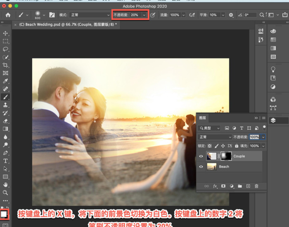Add a layer mask from Layers panel

click(x=223, y=186)
